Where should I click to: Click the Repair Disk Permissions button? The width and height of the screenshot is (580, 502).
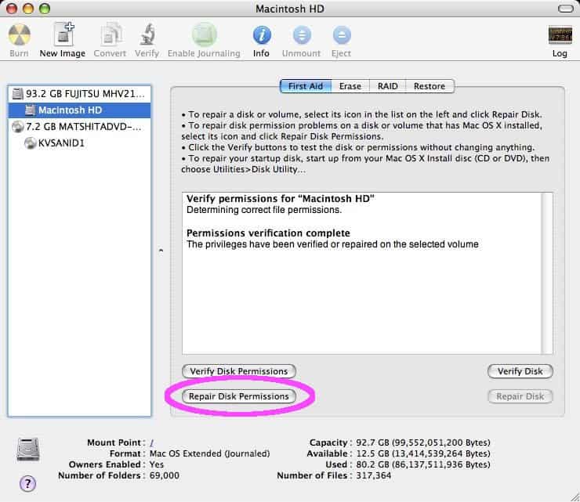coord(239,396)
